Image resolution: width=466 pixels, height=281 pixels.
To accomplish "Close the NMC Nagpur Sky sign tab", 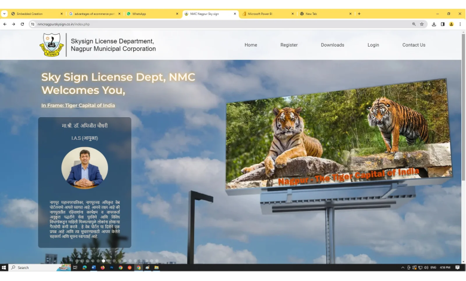I will (235, 14).
